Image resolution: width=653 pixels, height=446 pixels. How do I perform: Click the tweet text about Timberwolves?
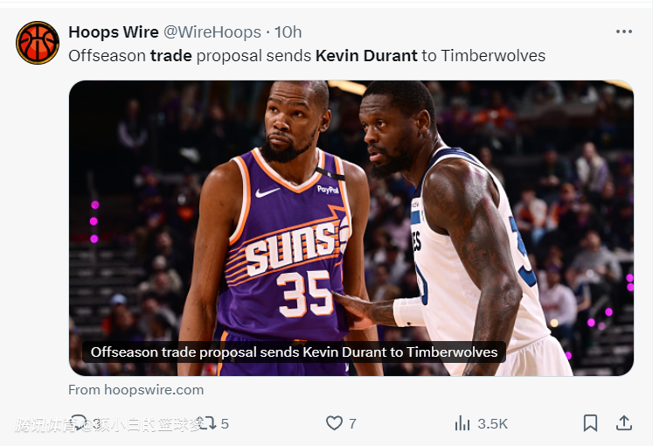(x=493, y=56)
